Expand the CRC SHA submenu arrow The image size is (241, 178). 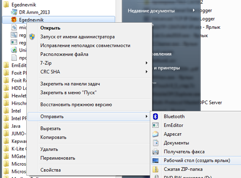tap(147, 72)
